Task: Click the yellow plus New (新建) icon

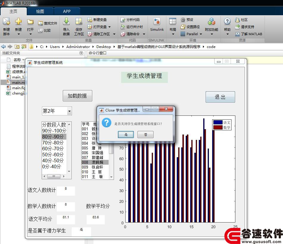Action: point(18,21)
